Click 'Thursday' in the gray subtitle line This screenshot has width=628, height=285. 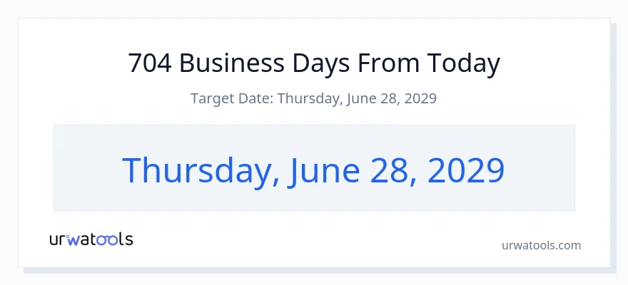(310, 98)
